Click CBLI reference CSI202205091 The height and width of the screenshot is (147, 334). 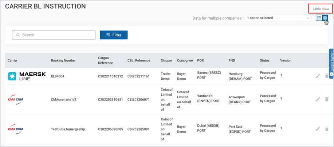click(138, 129)
